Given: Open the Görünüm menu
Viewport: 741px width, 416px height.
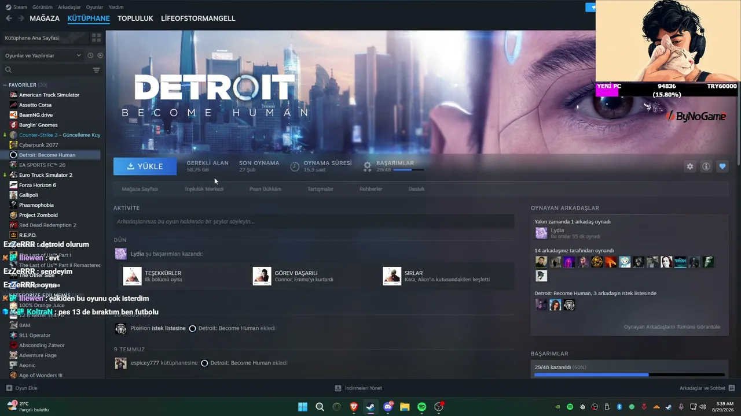Looking at the screenshot, I should (42, 7).
